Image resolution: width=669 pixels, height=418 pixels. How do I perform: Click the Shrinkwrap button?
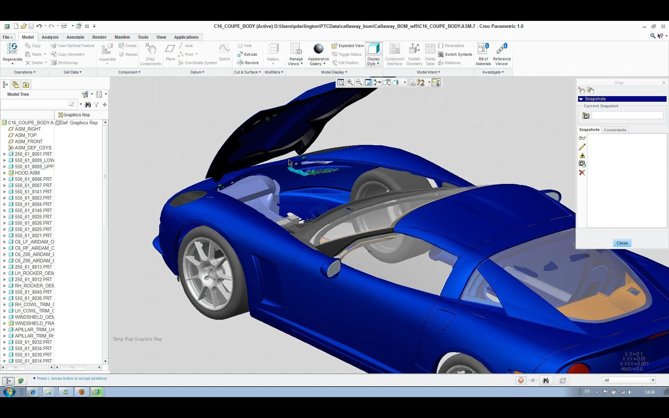(x=64, y=63)
